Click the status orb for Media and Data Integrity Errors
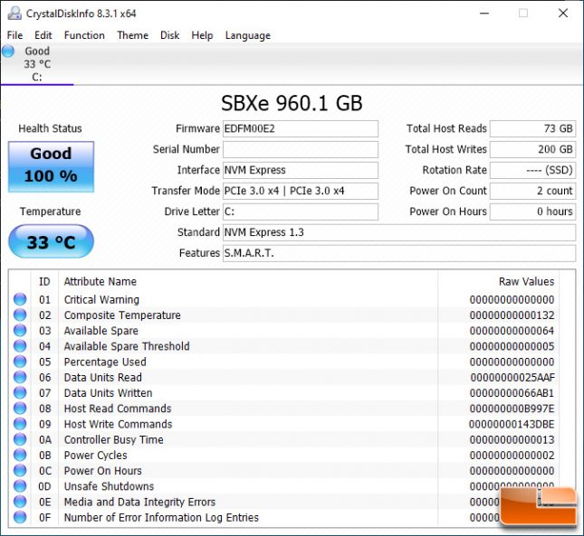The height and width of the screenshot is (536, 584). pos(20,502)
